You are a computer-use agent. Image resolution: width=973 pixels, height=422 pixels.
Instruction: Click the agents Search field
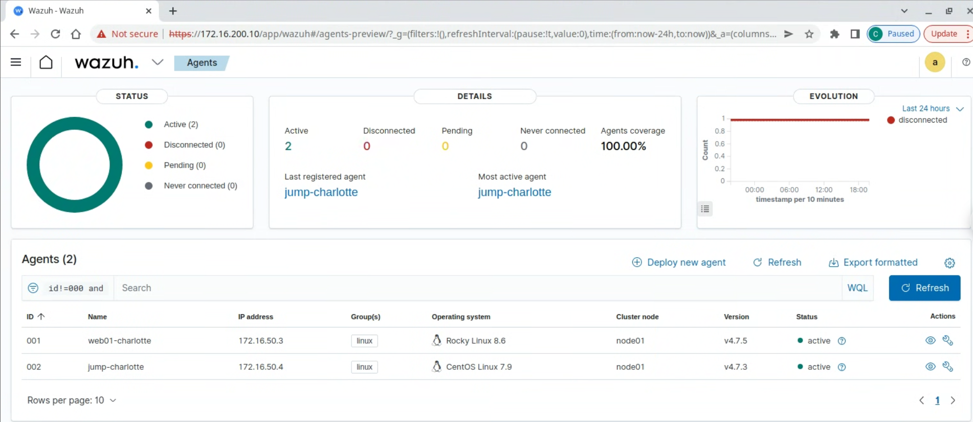tap(478, 288)
